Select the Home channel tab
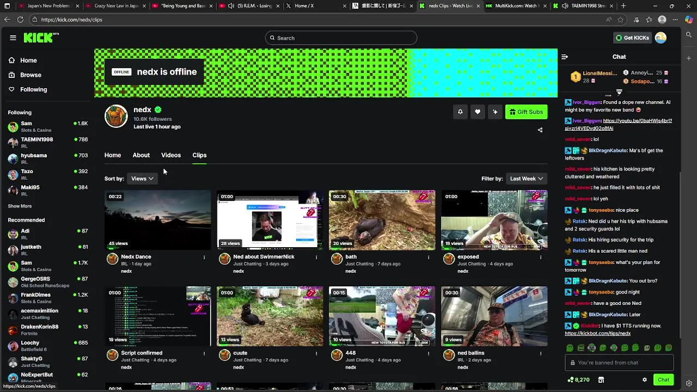697x392 pixels. point(113,155)
